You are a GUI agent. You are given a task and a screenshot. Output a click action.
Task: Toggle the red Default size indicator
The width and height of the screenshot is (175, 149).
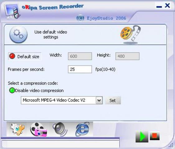pos(12,56)
